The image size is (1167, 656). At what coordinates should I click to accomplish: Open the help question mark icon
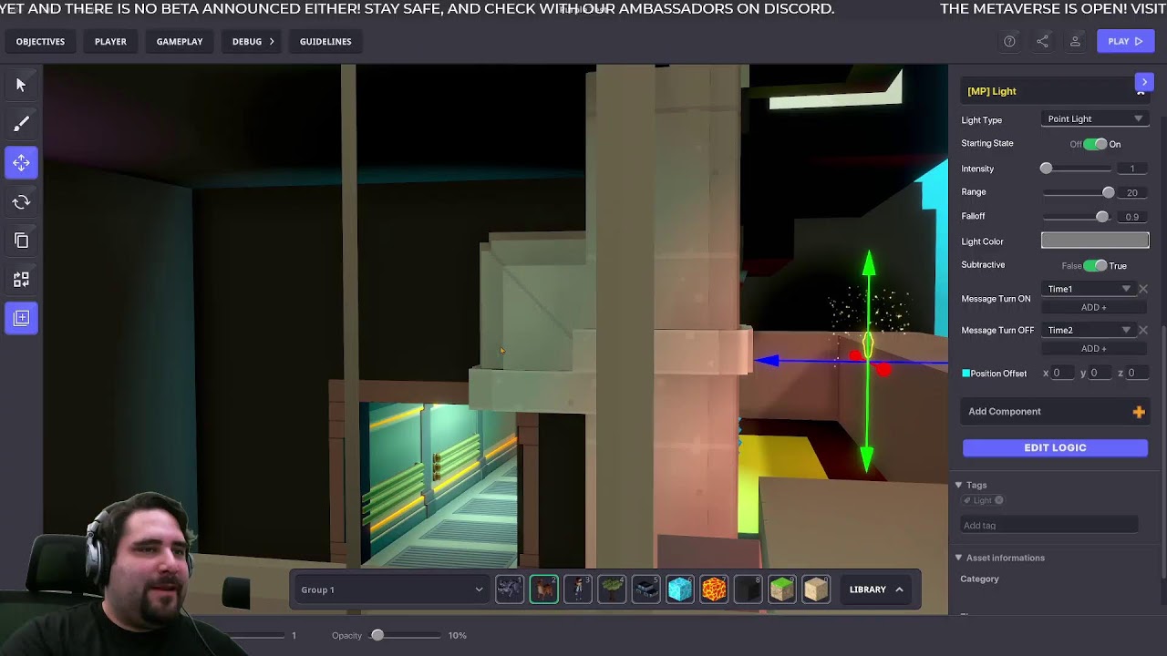[1009, 41]
